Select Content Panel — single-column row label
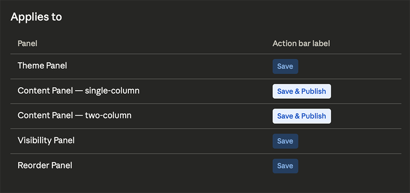410x193 pixels. pyautogui.click(x=78, y=91)
